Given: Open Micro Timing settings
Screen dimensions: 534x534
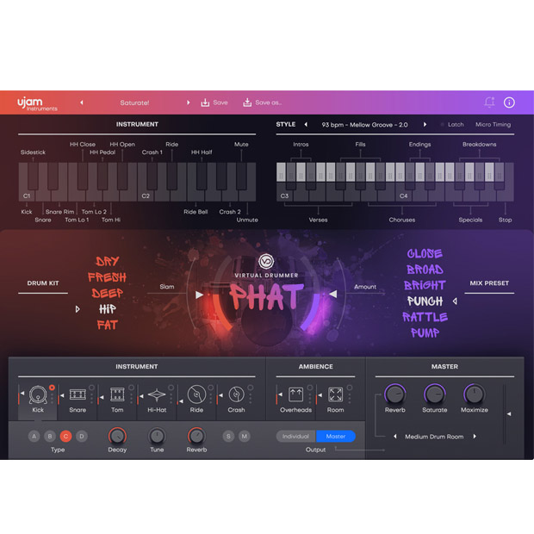Looking at the screenshot, I should [x=494, y=125].
